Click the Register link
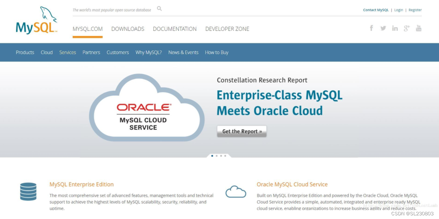The image size is (439, 219). pos(415,10)
